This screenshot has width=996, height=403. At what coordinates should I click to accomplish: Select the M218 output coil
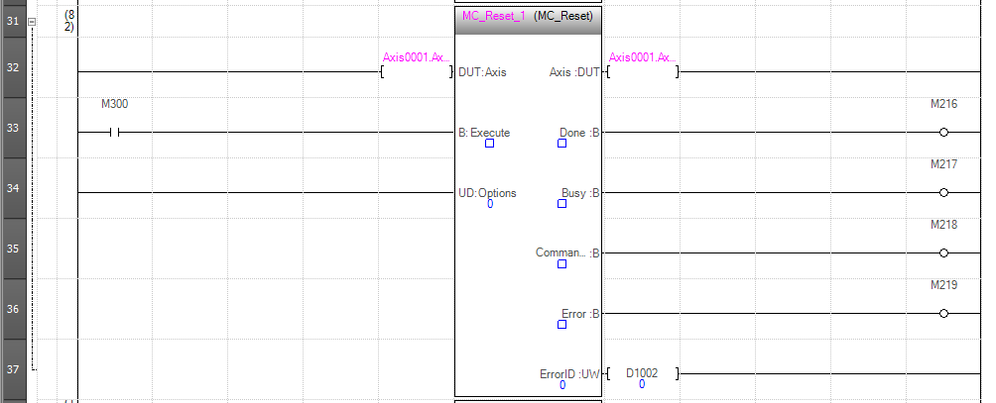[943, 252]
